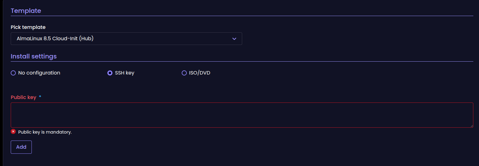Click the red error icon beside mandatory message
Viewport: 479px width, 166px height.
pos(13,131)
